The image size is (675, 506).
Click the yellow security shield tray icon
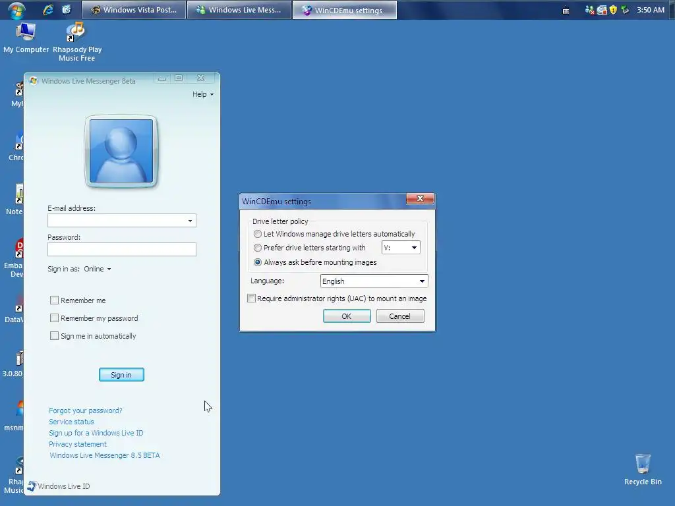614,10
